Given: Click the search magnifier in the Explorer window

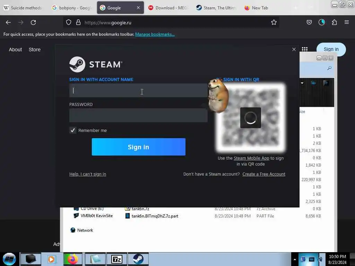Looking at the screenshot, I should pos(329,68).
